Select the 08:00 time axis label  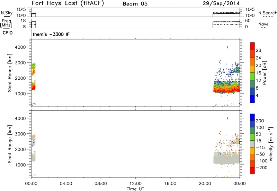(101, 183)
